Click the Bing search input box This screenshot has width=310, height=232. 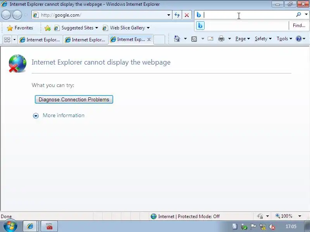click(x=248, y=15)
